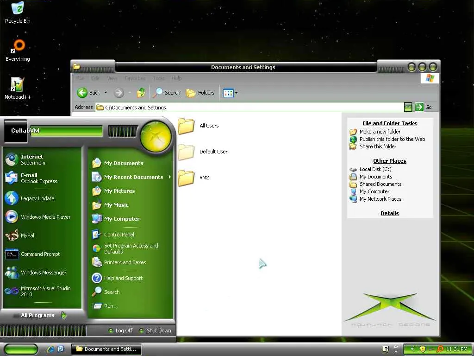Image resolution: width=474 pixels, height=356 pixels.
Task: Launch Windows Media Player from Start menu
Action: tap(42, 217)
